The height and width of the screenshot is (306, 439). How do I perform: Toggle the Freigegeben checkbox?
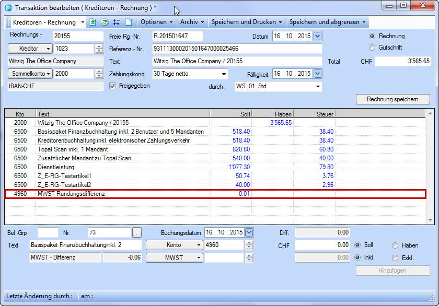112,86
